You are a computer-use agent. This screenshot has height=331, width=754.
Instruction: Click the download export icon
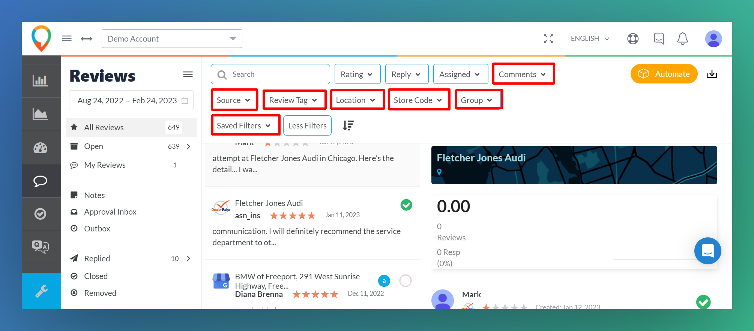point(712,74)
